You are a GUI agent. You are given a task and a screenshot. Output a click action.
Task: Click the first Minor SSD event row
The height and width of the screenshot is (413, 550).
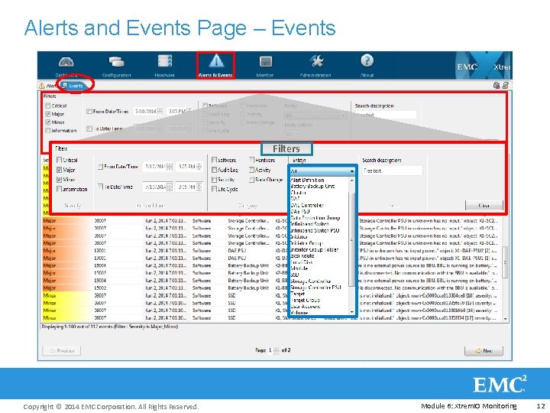(270, 295)
